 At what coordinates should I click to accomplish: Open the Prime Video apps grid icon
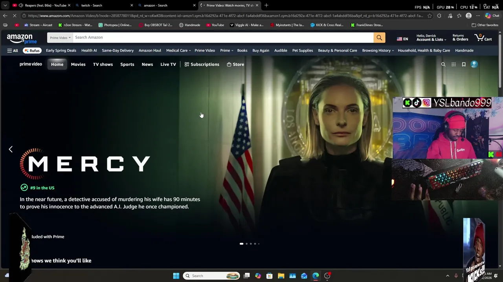(453, 64)
